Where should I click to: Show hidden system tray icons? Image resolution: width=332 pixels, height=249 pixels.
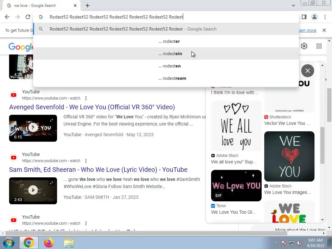pos(276,243)
